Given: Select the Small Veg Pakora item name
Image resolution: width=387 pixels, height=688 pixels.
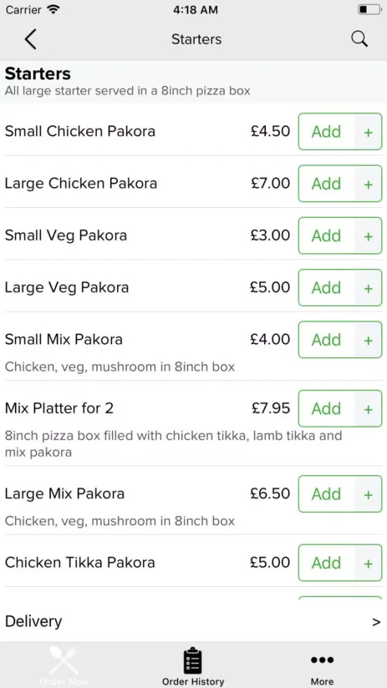Looking at the screenshot, I should click(x=66, y=235).
